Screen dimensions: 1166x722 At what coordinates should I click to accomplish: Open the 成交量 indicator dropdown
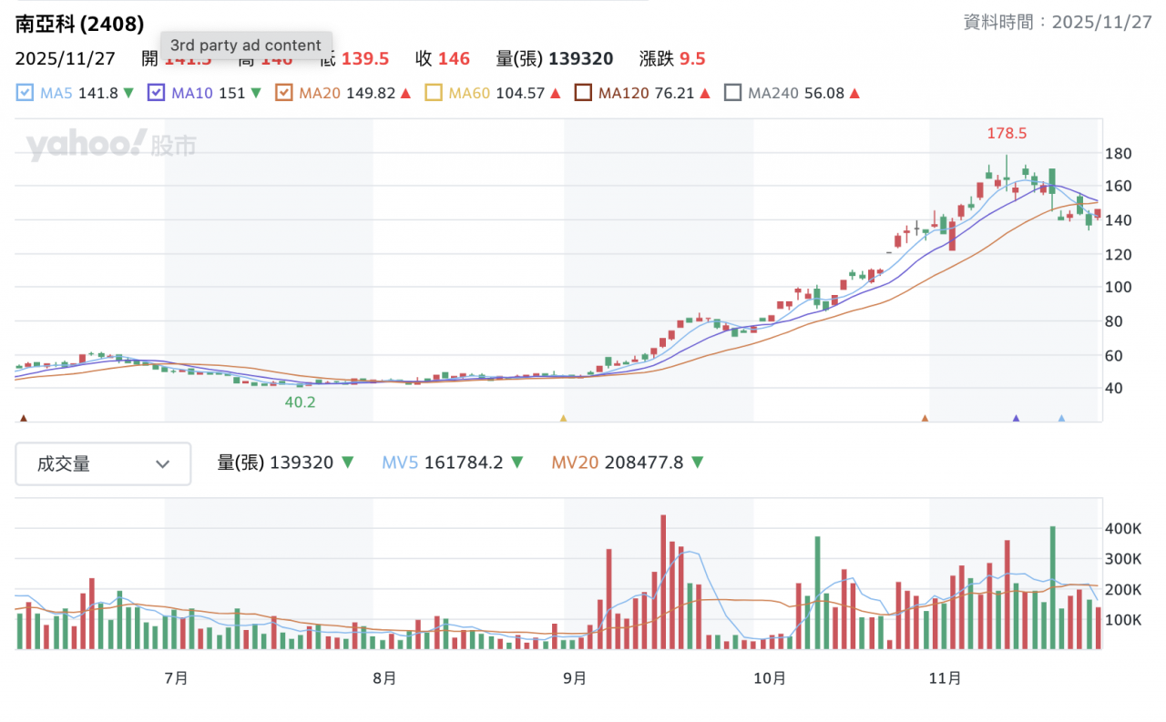(103, 464)
